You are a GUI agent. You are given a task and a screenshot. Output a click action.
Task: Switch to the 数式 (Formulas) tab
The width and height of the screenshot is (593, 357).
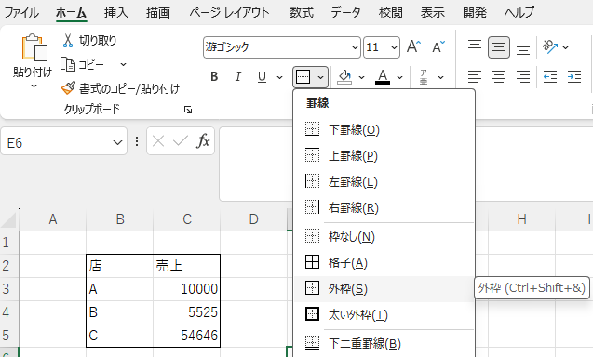pos(302,12)
